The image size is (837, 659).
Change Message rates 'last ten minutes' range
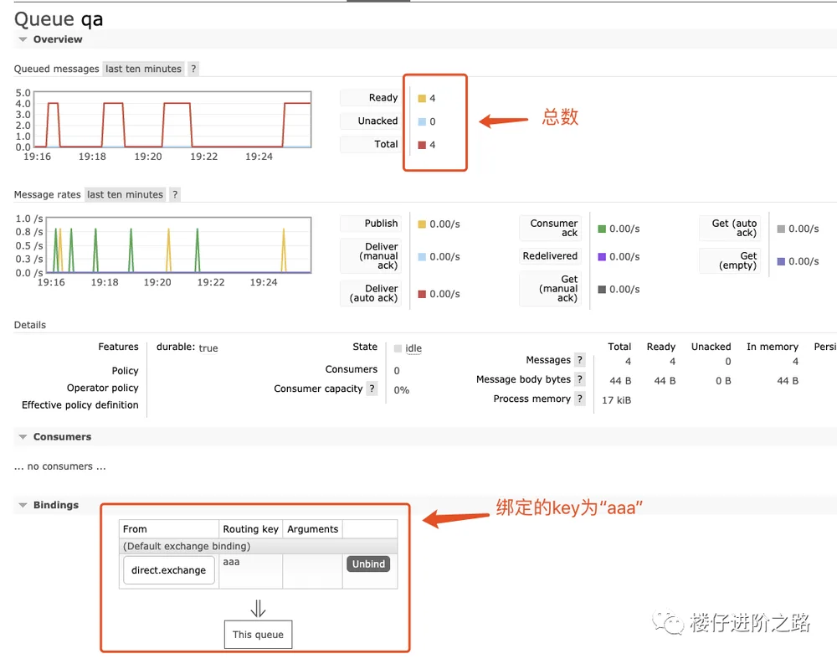(125, 194)
